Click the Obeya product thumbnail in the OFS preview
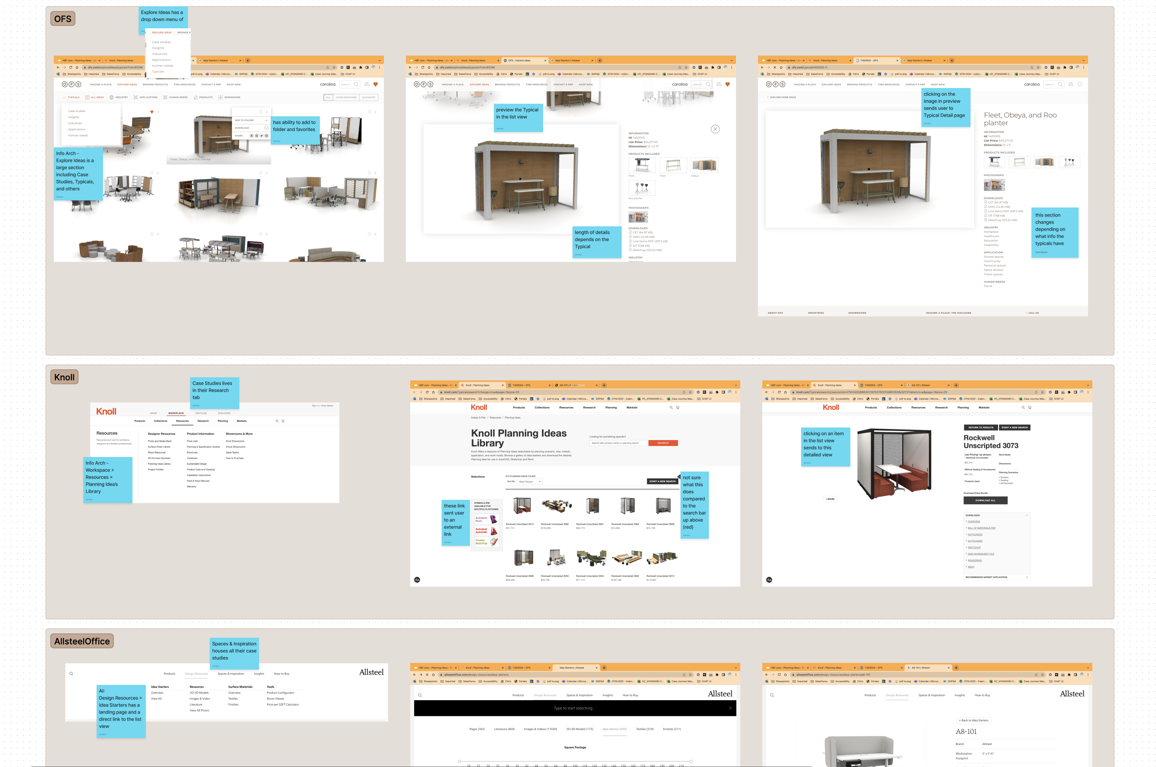 (704, 165)
